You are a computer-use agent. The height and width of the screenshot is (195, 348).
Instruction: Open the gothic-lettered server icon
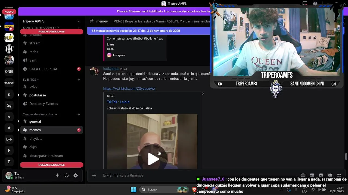click(x=9, y=83)
